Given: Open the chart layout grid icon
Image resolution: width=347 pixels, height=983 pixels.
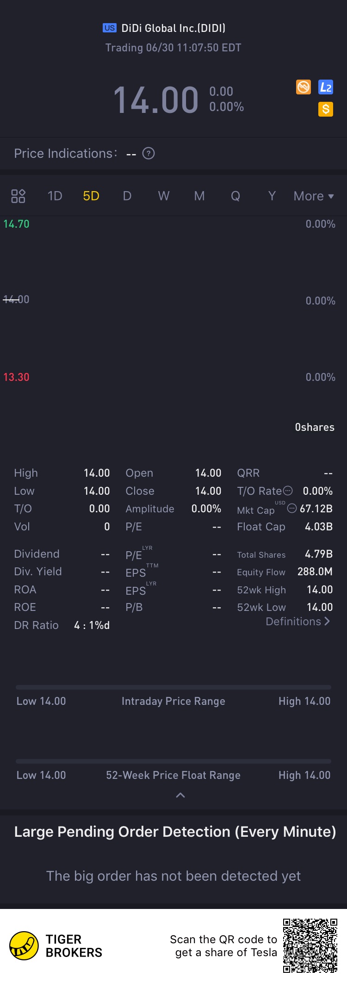Looking at the screenshot, I should [x=18, y=196].
